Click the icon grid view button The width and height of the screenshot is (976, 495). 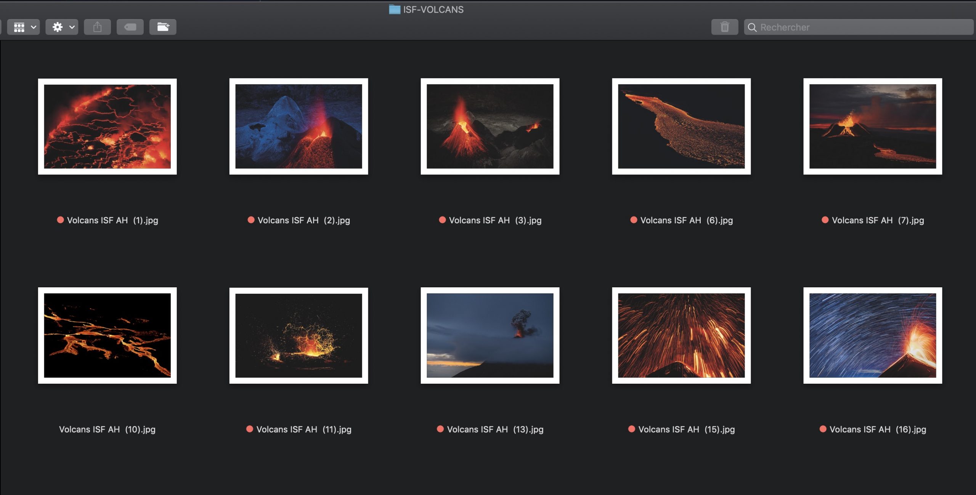19,27
